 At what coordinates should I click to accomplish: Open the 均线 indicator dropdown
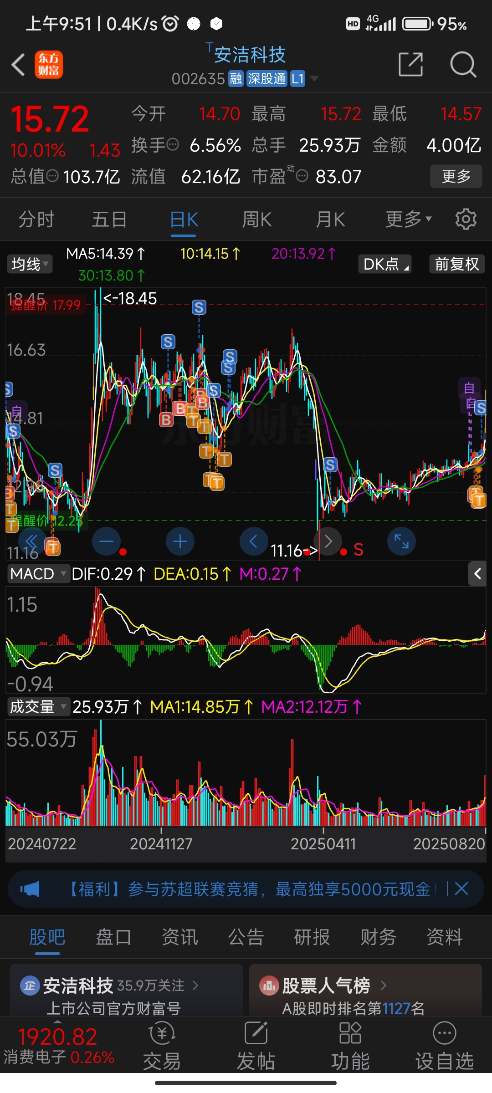tap(30, 264)
